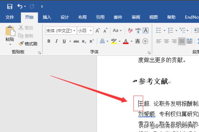The width and height of the screenshot is (199, 132).
Task: Open the Text Effects dropdown arrow
Action: click(107, 41)
